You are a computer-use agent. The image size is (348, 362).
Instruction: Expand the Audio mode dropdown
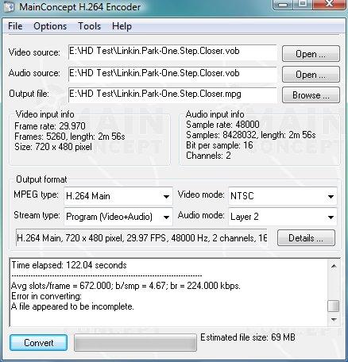pos(331,218)
